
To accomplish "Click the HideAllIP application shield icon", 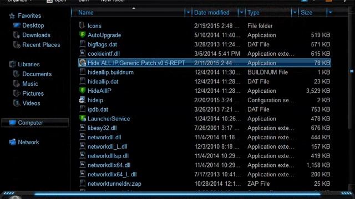I will [x=82, y=91].
